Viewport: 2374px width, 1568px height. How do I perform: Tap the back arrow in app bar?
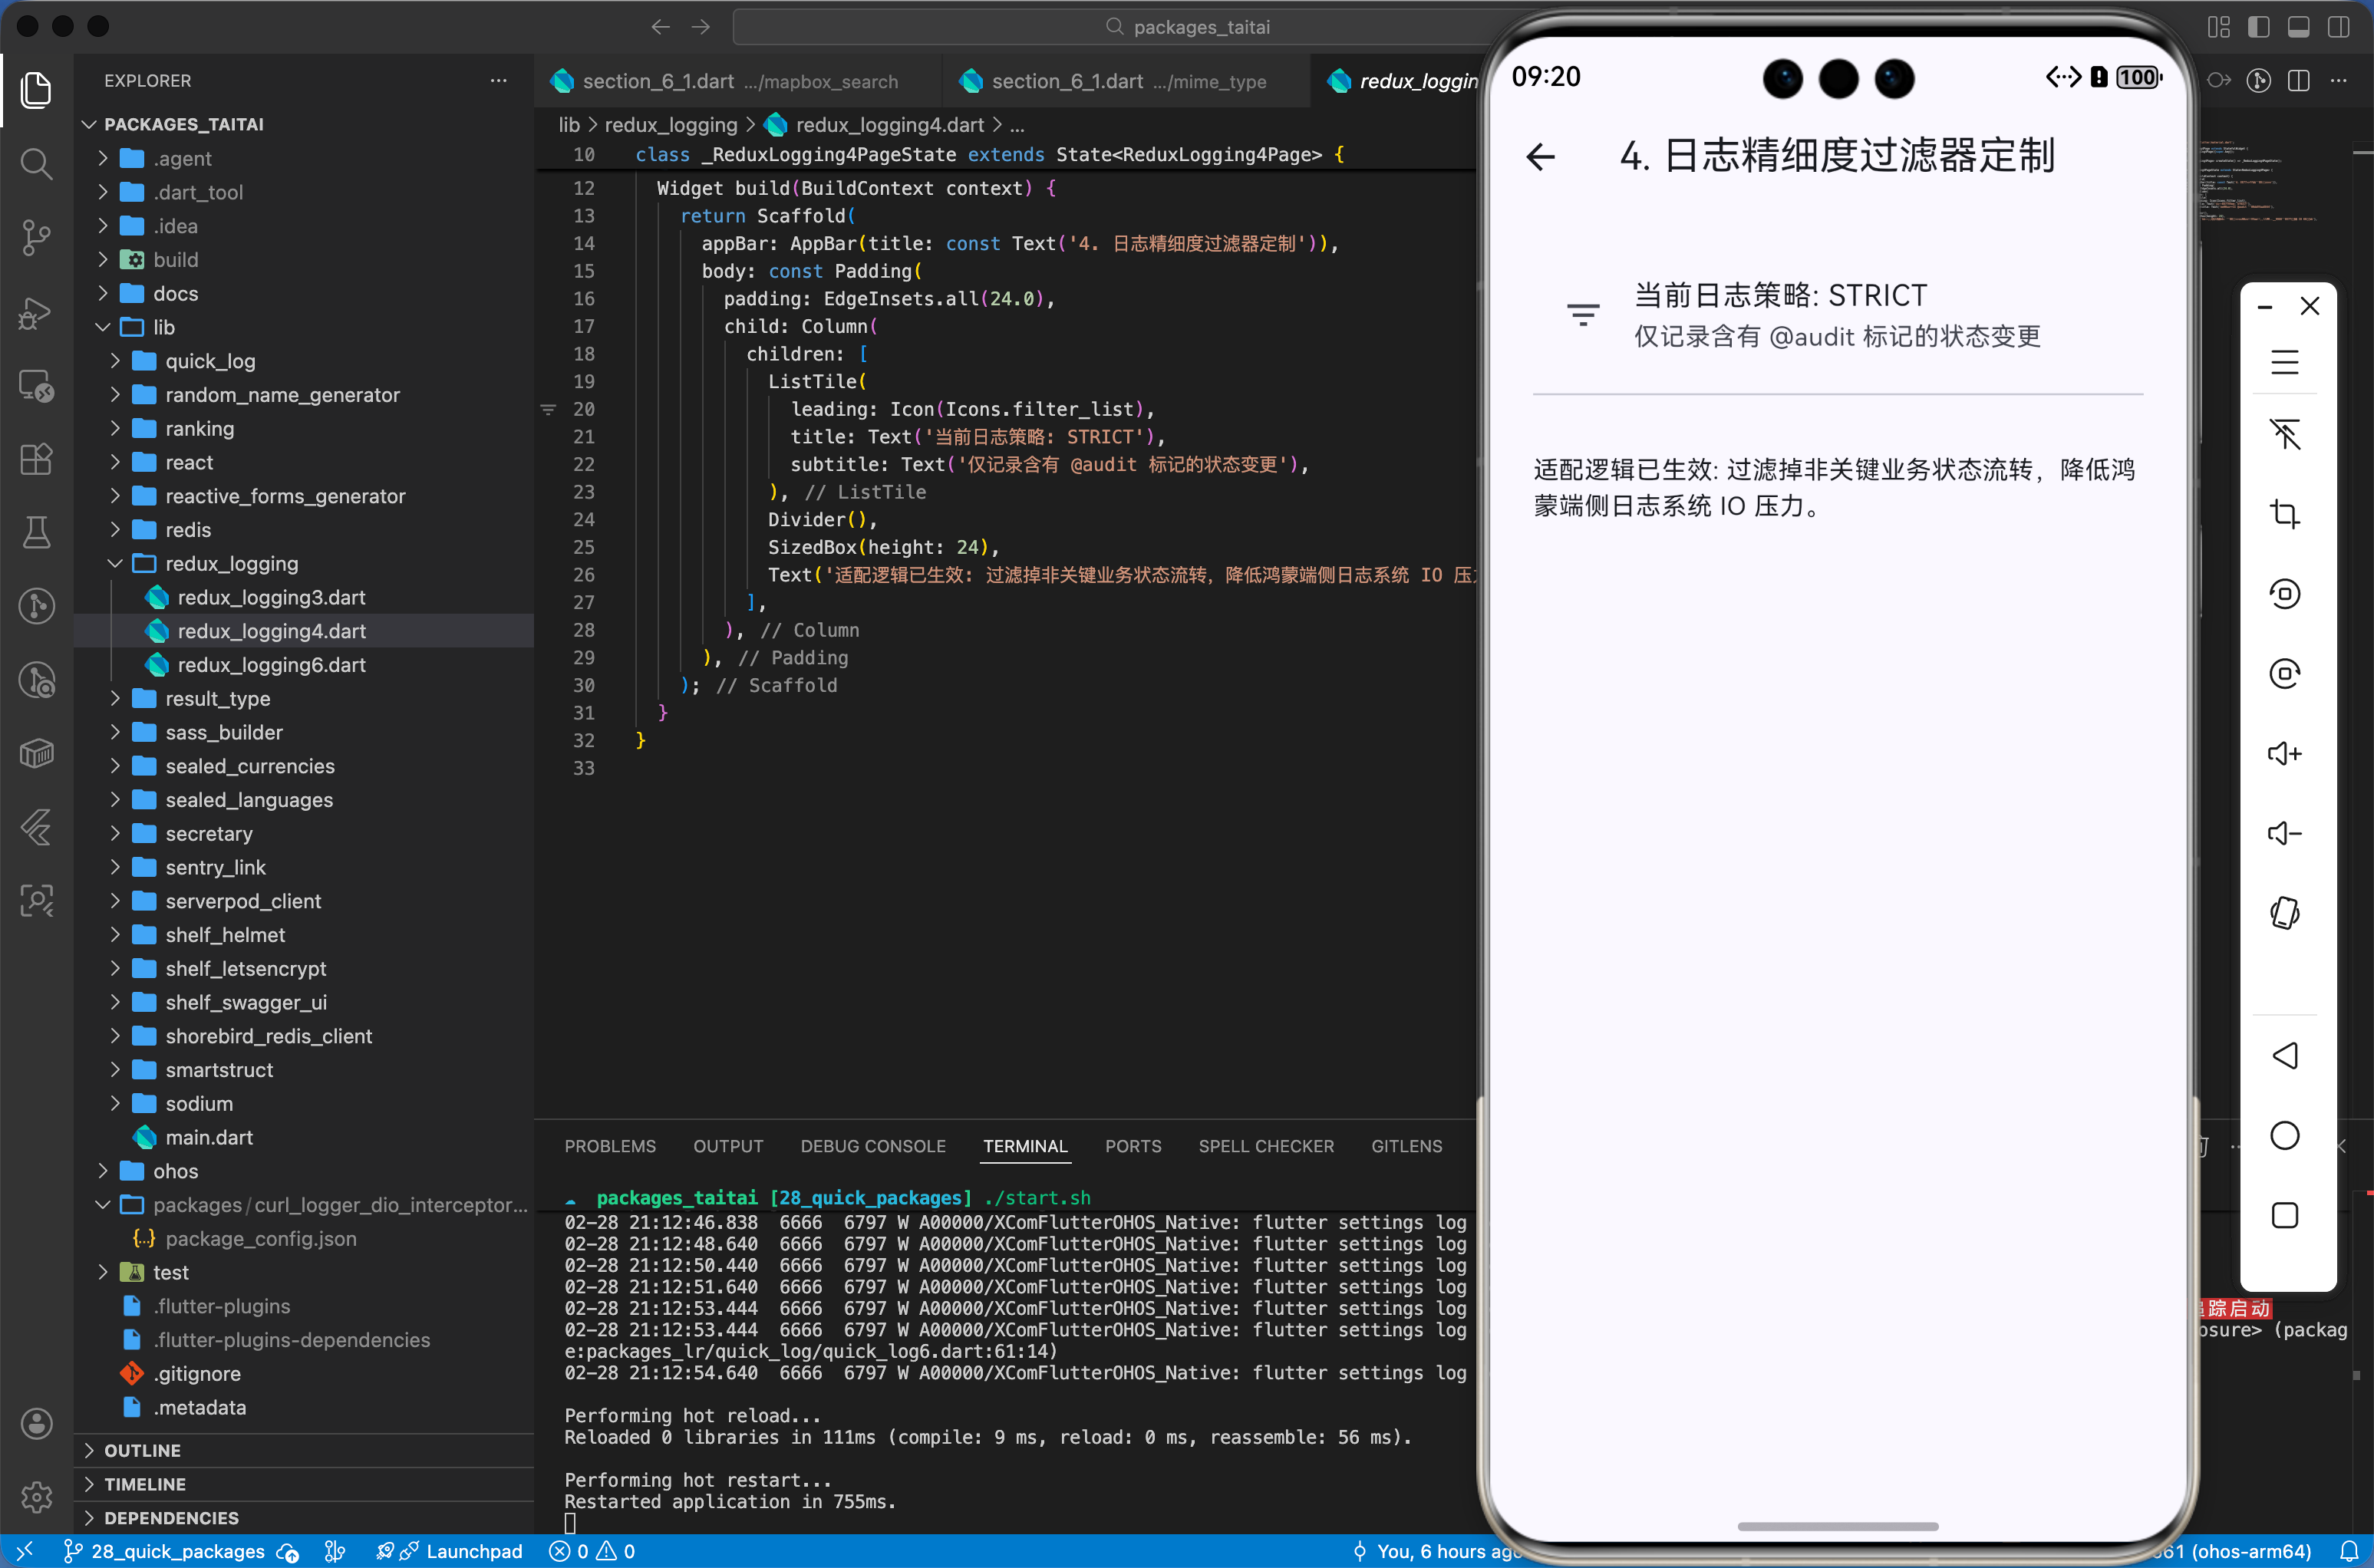[1540, 157]
